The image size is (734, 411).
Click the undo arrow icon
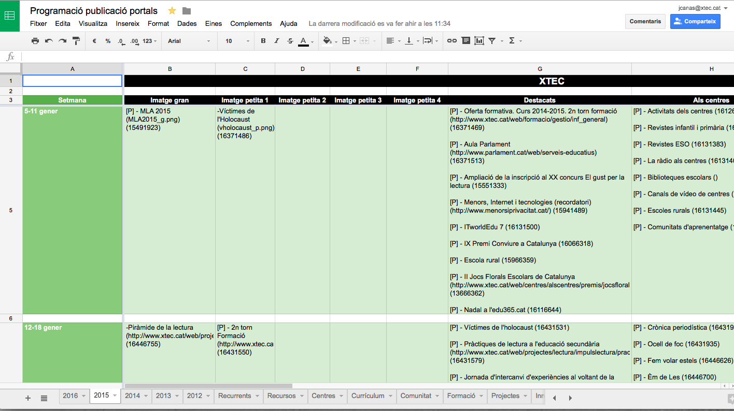(x=49, y=41)
